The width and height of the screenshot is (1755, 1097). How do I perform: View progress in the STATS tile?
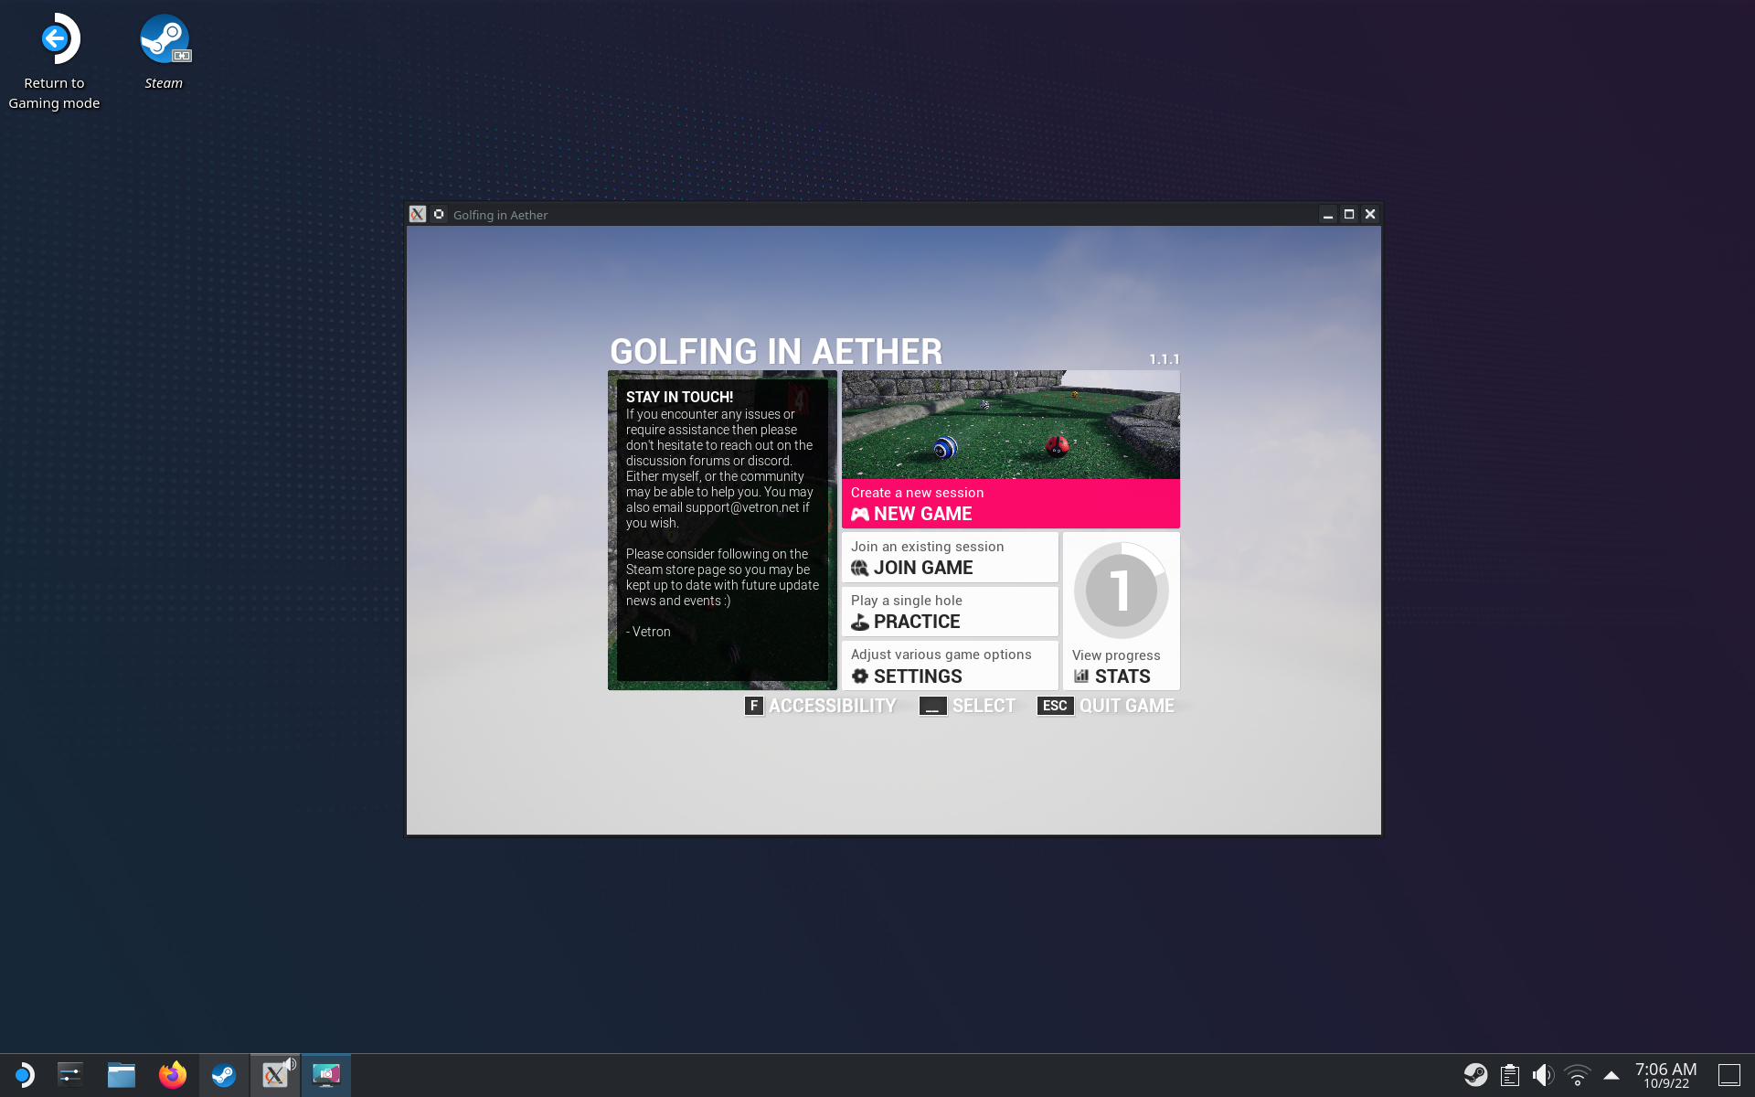[1121, 668]
